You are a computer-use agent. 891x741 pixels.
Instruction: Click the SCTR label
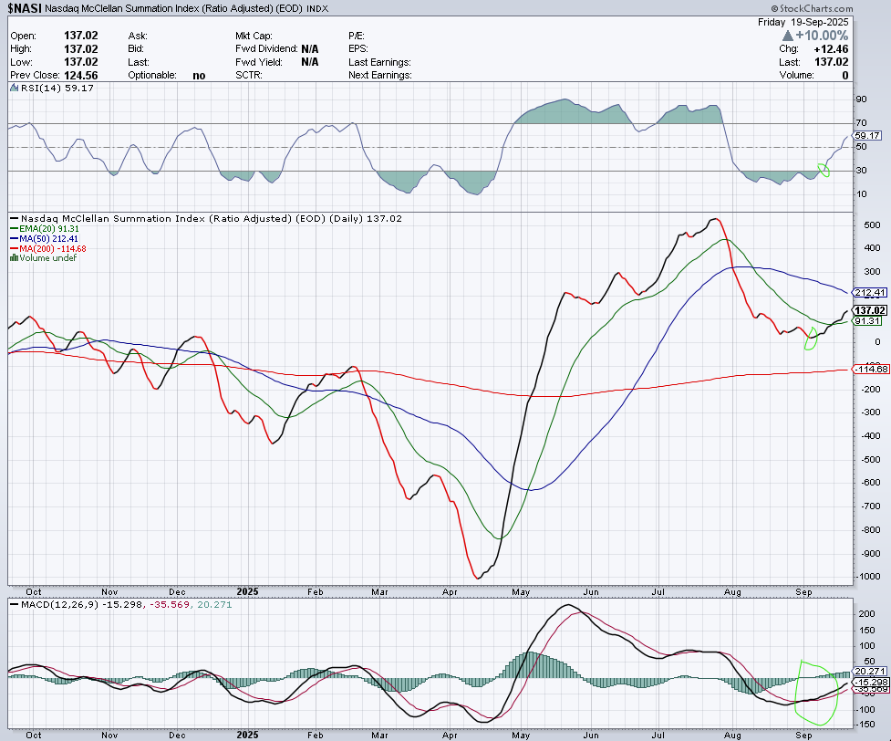[249, 75]
